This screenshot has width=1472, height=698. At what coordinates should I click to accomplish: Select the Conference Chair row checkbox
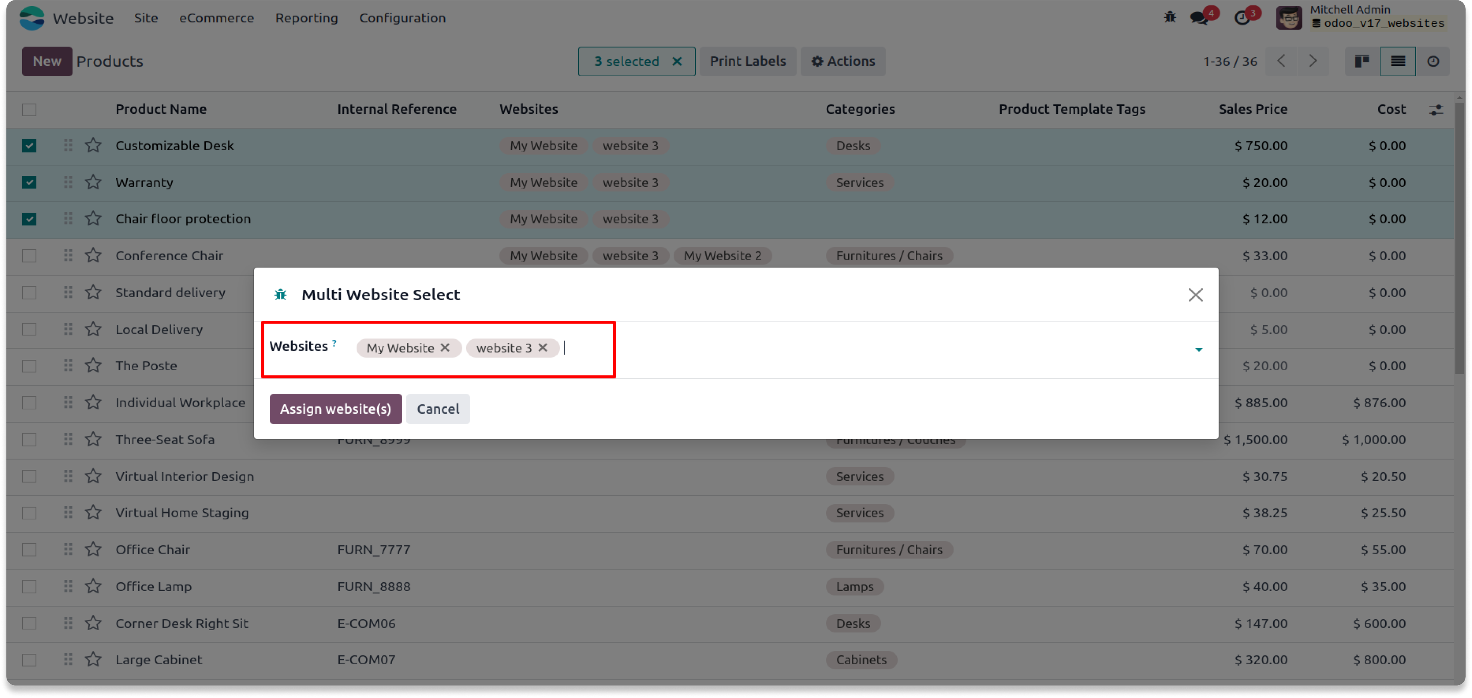tap(29, 256)
